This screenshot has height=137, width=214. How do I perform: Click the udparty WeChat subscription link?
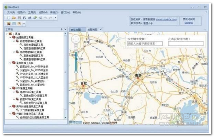[189, 23]
